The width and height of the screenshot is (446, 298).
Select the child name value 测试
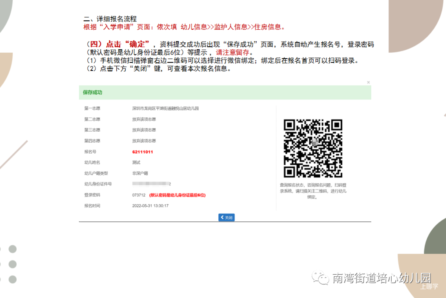[x=136, y=163]
